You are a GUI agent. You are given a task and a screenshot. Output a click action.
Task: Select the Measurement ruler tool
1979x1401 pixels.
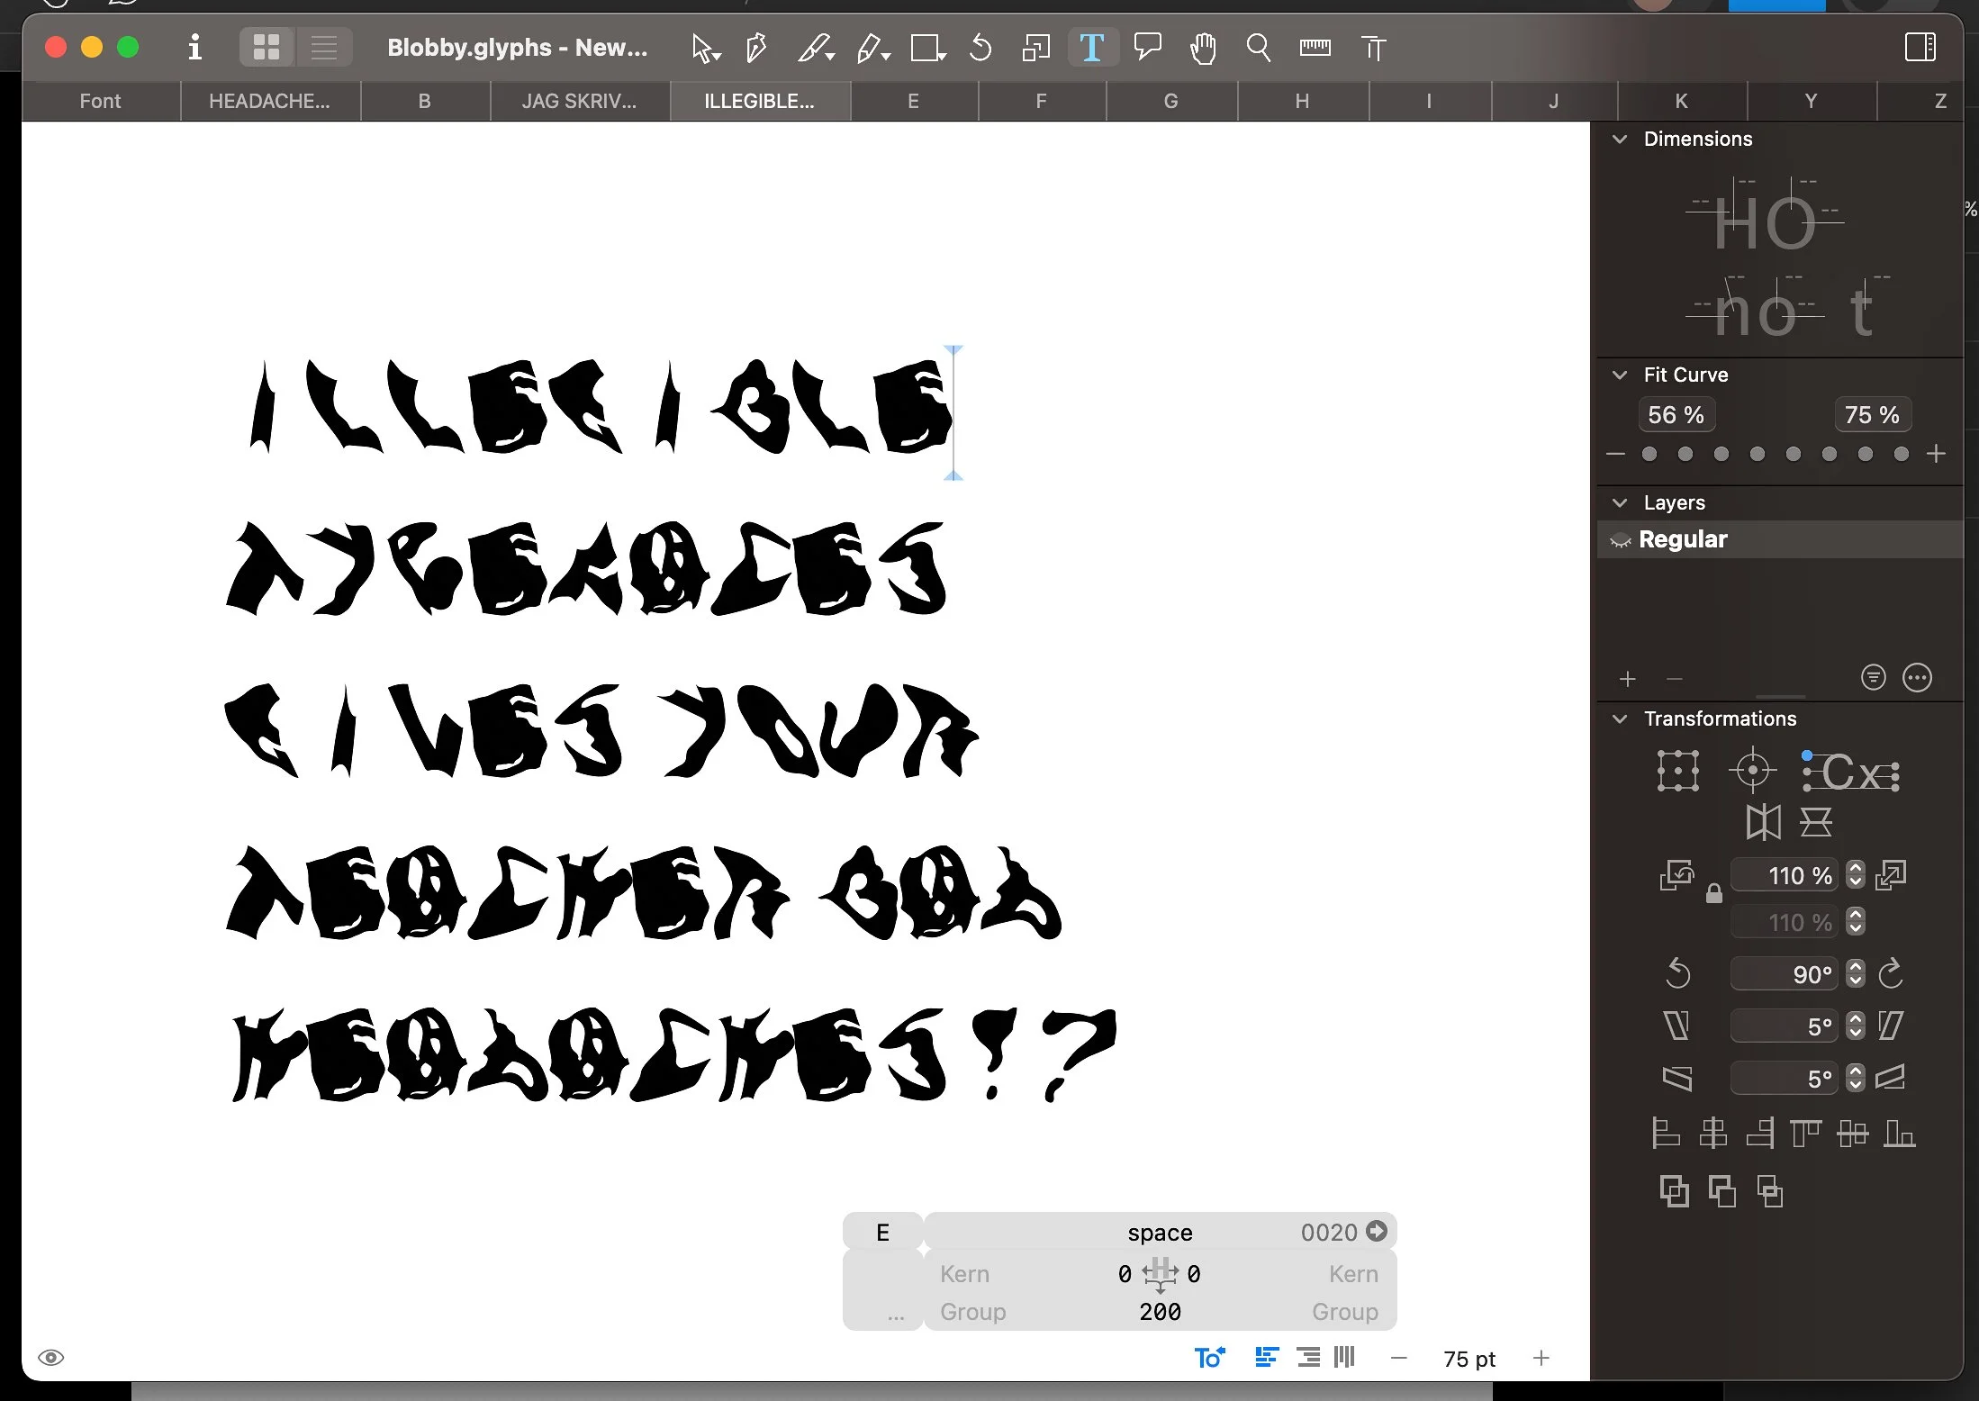(1315, 47)
